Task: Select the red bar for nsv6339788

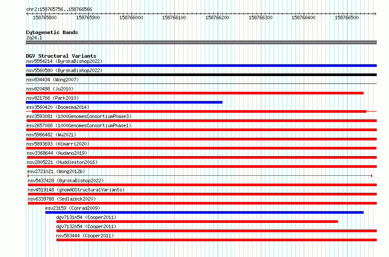Action: (x=202, y=203)
